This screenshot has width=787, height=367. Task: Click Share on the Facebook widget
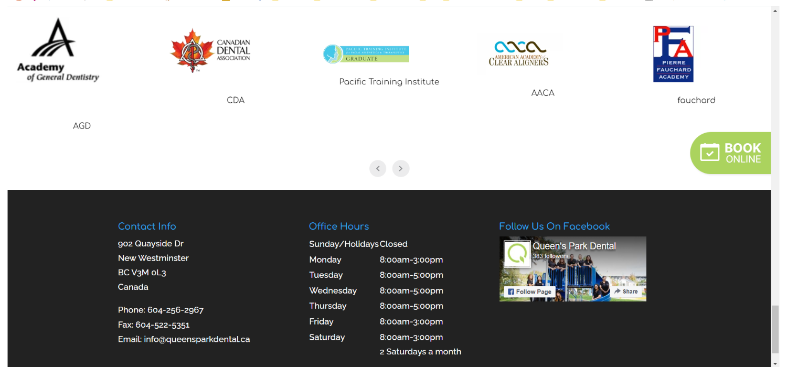click(626, 292)
